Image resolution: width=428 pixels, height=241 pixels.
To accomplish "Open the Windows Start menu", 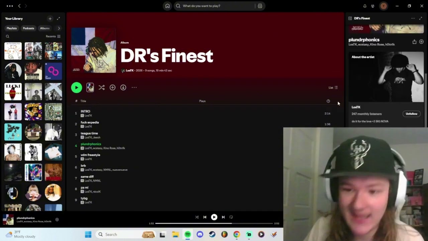I will tap(88, 235).
